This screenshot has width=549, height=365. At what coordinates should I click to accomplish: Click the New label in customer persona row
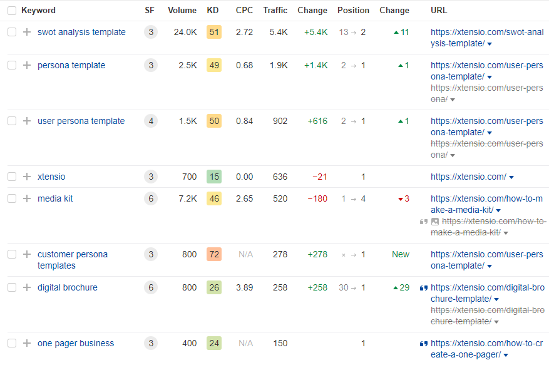click(x=401, y=255)
